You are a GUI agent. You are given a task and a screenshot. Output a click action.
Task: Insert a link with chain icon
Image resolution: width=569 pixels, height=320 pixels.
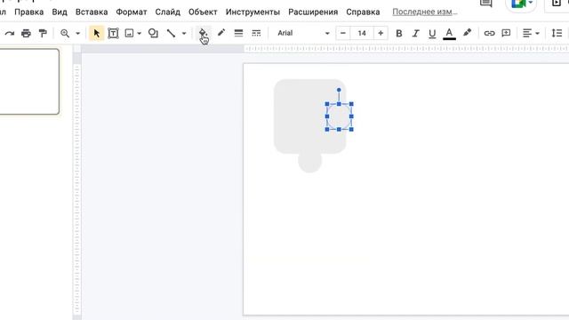click(489, 34)
